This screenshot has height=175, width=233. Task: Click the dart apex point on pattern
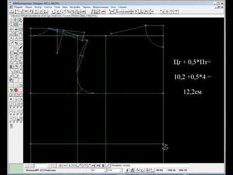point(57,53)
